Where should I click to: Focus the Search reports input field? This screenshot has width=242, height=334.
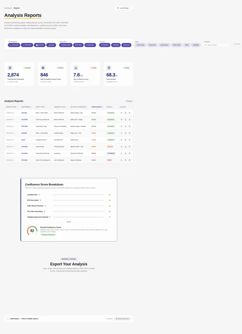coord(217,45)
